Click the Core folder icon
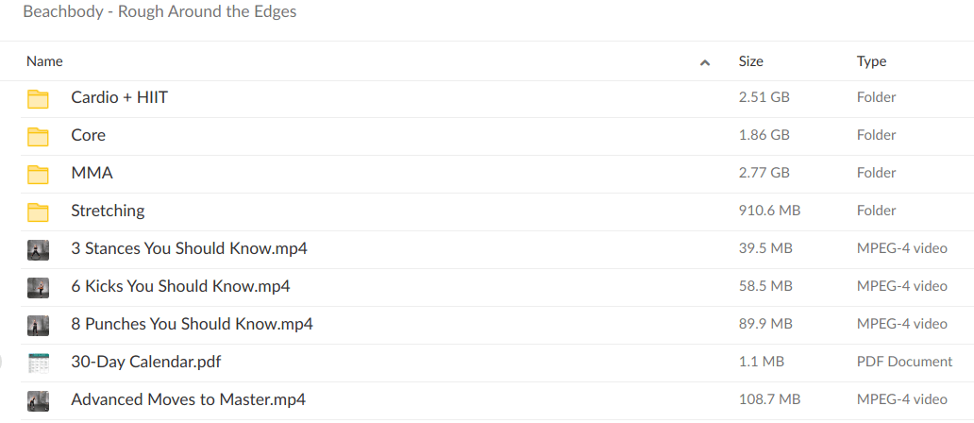This screenshot has height=423, width=974. [38, 136]
